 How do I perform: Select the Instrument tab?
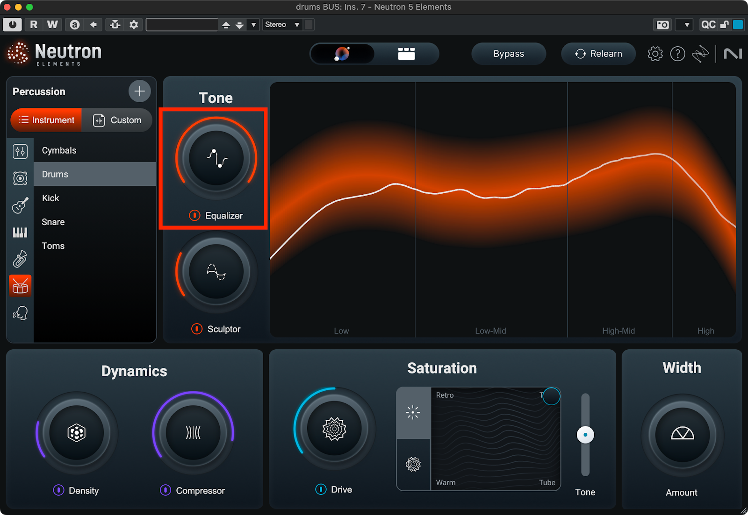tap(46, 120)
